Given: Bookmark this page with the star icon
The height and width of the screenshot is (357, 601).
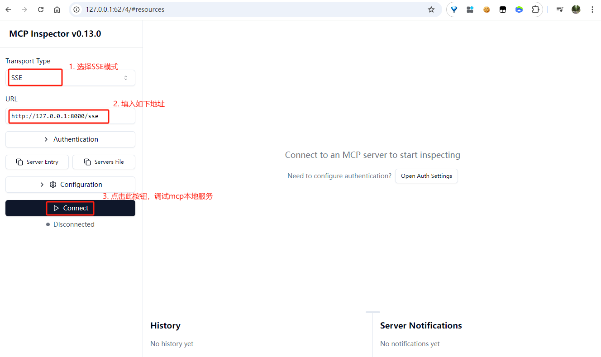Looking at the screenshot, I should (431, 10).
